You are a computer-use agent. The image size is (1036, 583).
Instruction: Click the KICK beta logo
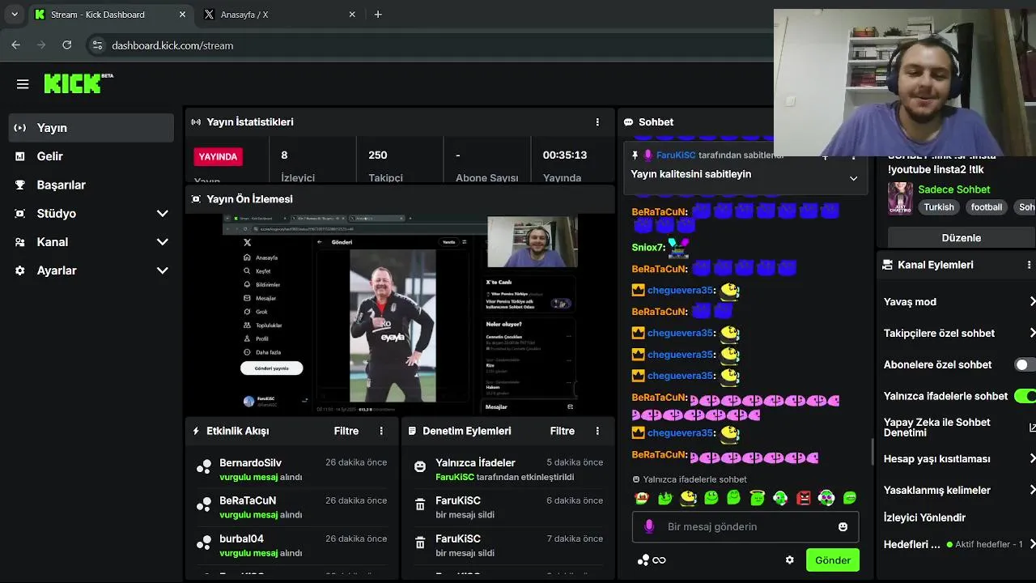79,83
